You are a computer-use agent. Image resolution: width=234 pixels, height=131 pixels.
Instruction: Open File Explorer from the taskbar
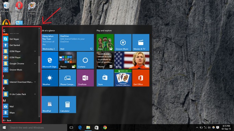[88, 128]
